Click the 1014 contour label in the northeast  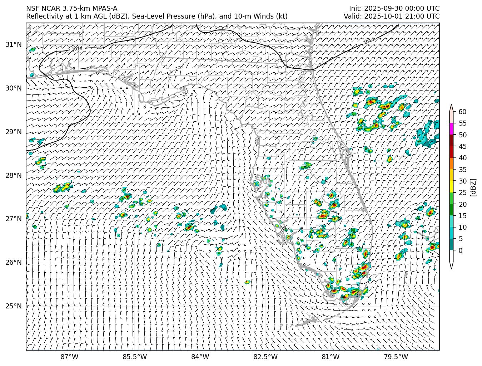point(369,41)
